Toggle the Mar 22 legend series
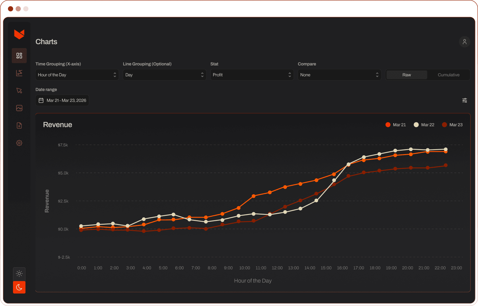478x306 pixels. coord(424,125)
